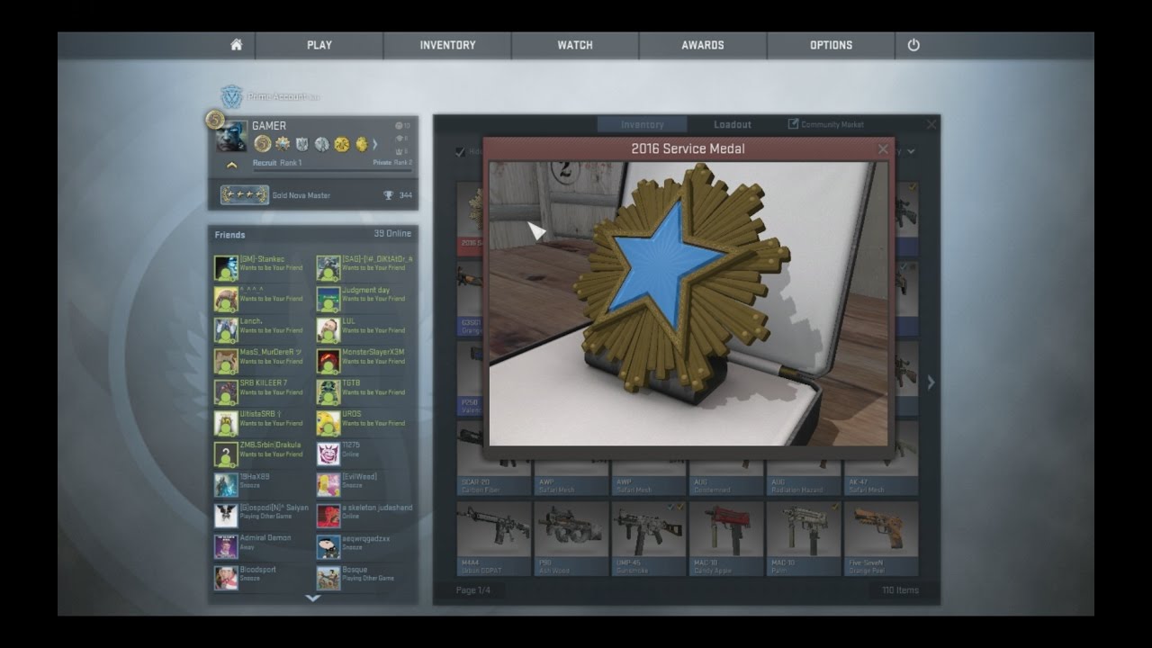Go to next inventory page arrow
Screen dimensions: 1152x648
(931, 382)
